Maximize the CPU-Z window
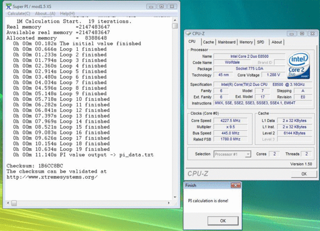The width and height of the screenshot is (320, 231). (302, 33)
